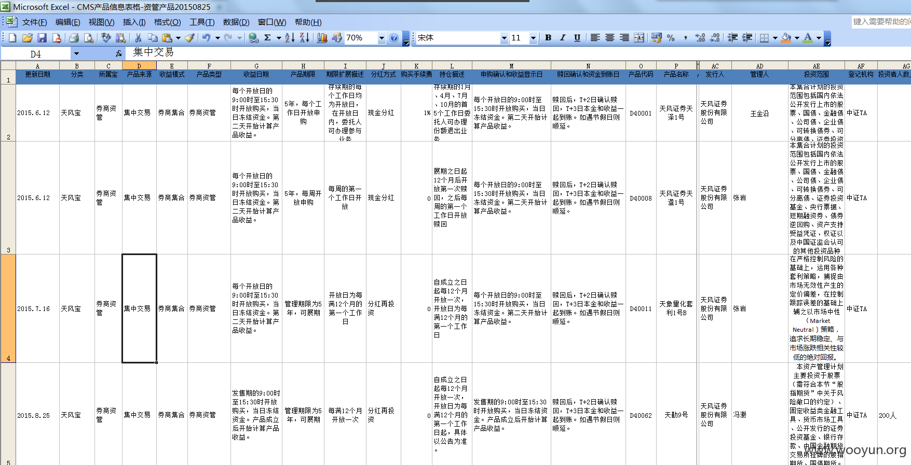This screenshot has width=911, height=465.
Task: Toggle underline formatting
Action: pyautogui.click(x=577, y=38)
